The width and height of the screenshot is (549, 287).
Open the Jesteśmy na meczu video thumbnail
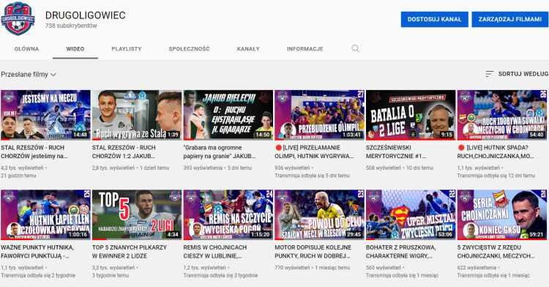tap(45, 115)
